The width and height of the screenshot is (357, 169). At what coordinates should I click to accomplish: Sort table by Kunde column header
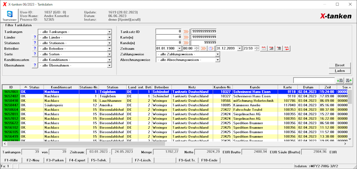(255, 87)
